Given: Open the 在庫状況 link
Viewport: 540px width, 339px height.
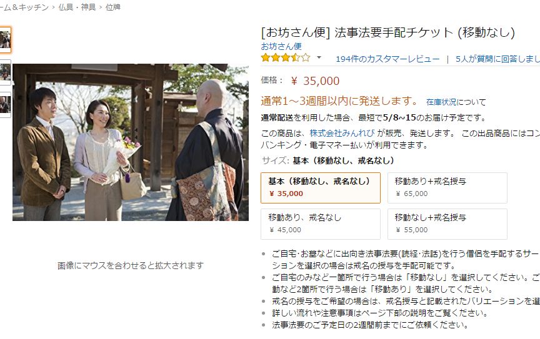Looking at the screenshot, I should [x=441, y=102].
